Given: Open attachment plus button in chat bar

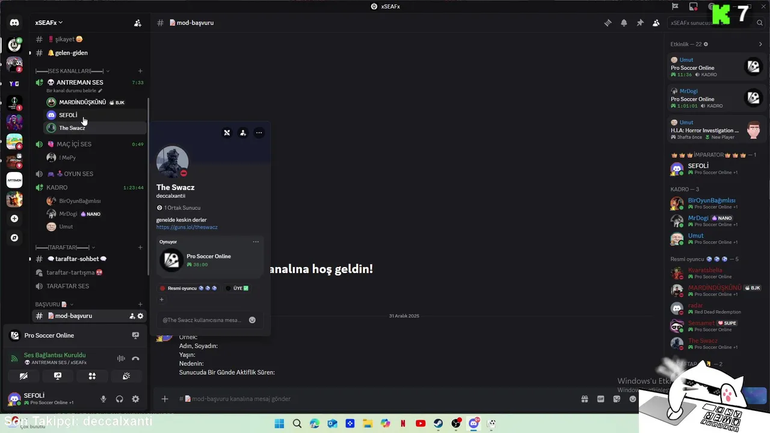Looking at the screenshot, I should pyautogui.click(x=164, y=399).
